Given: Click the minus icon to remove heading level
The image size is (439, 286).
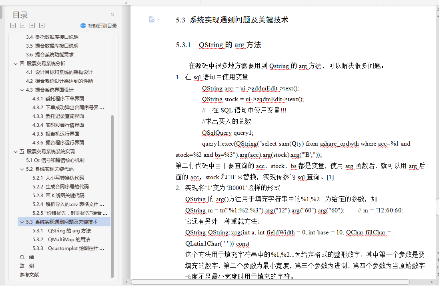Looking at the screenshot, I should 42,26.
